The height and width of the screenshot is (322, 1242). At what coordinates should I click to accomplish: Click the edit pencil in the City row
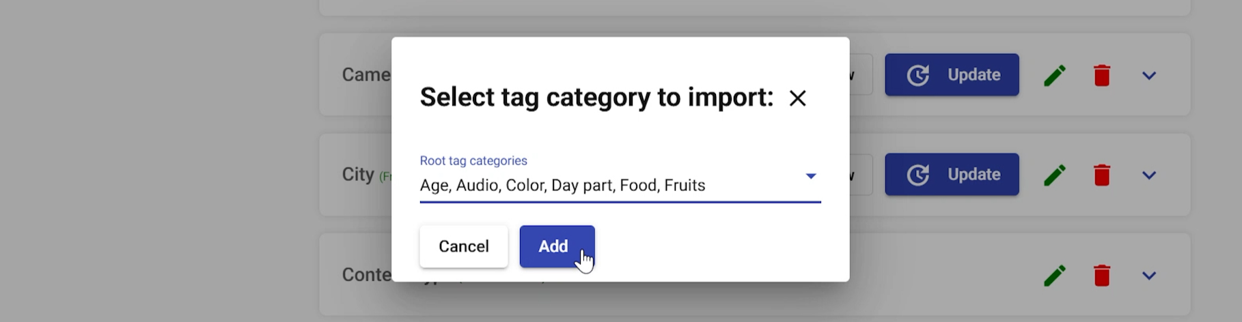click(1054, 175)
